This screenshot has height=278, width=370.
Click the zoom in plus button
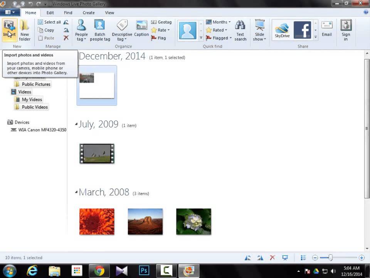(x=362, y=258)
